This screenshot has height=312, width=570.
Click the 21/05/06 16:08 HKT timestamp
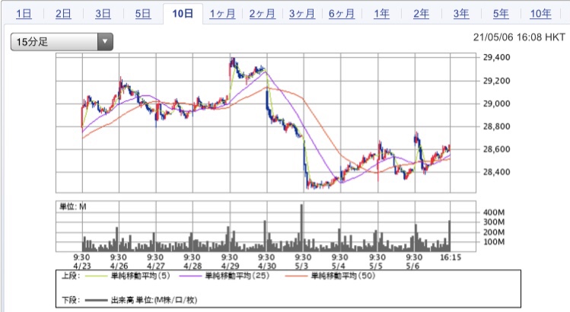pyautogui.click(x=519, y=37)
